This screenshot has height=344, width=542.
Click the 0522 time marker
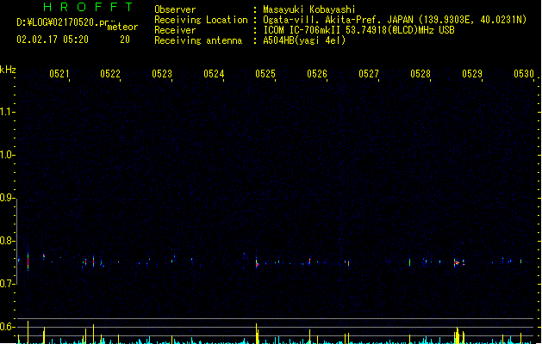[x=110, y=74]
